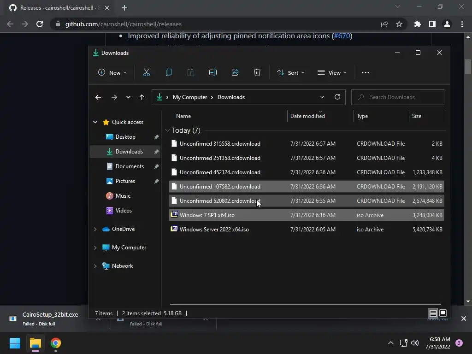
Task: Expand the address bar history dropdown
Action: coord(322,97)
